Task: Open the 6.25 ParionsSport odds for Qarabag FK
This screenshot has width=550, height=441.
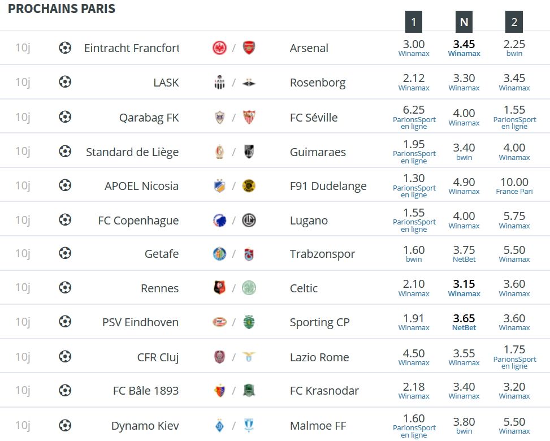Action: click(414, 117)
